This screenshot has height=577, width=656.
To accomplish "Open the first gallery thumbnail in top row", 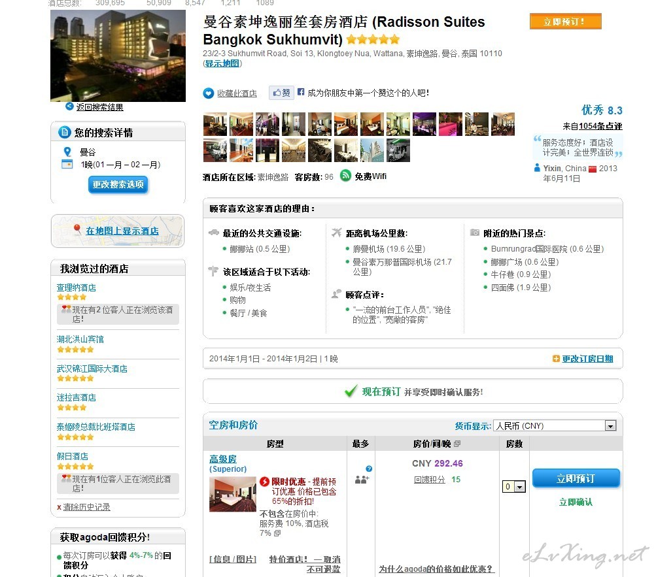I will (215, 124).
